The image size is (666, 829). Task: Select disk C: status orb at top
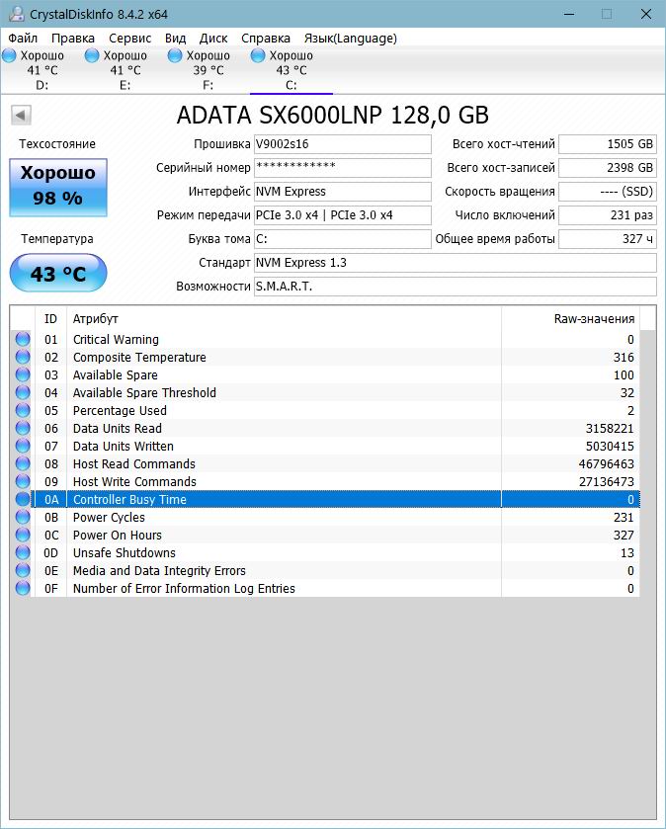pyautogui.click(x=258, y=55)
